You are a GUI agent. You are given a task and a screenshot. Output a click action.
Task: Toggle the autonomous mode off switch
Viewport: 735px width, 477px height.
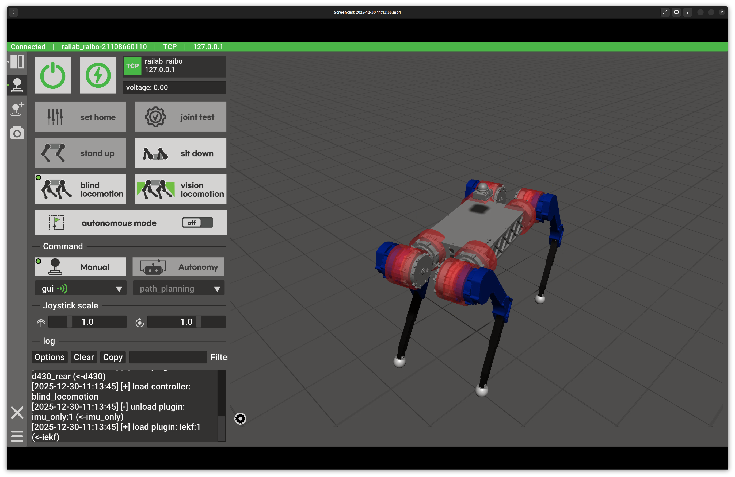click(197, 223)
